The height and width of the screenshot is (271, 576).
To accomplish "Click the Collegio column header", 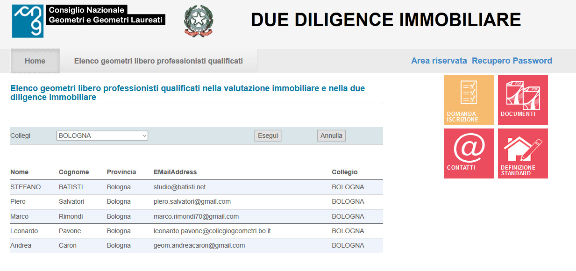I will (x=345, y=172).
